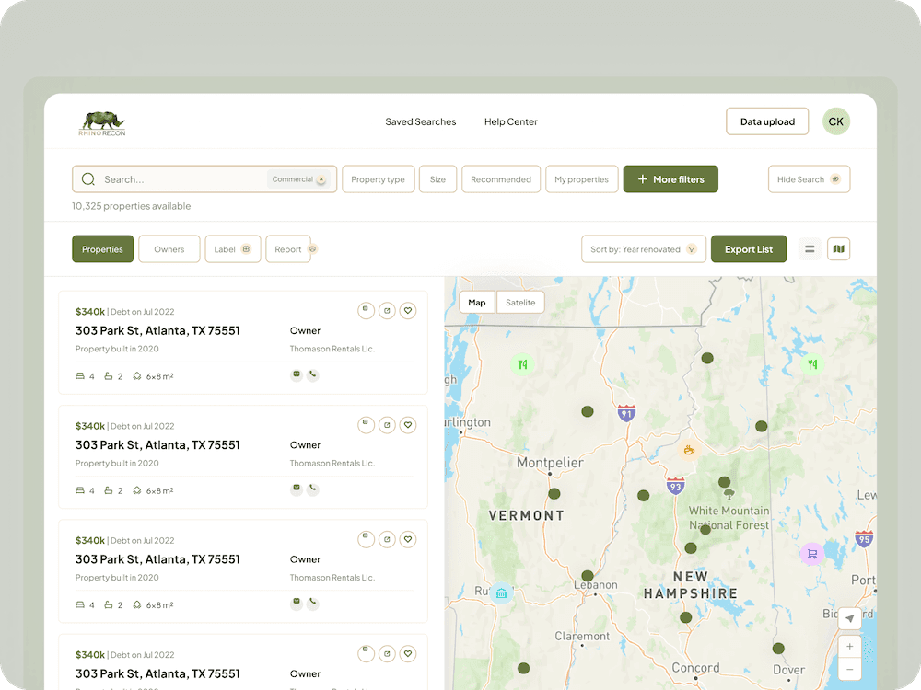Toggle heart on second property card

408,424
